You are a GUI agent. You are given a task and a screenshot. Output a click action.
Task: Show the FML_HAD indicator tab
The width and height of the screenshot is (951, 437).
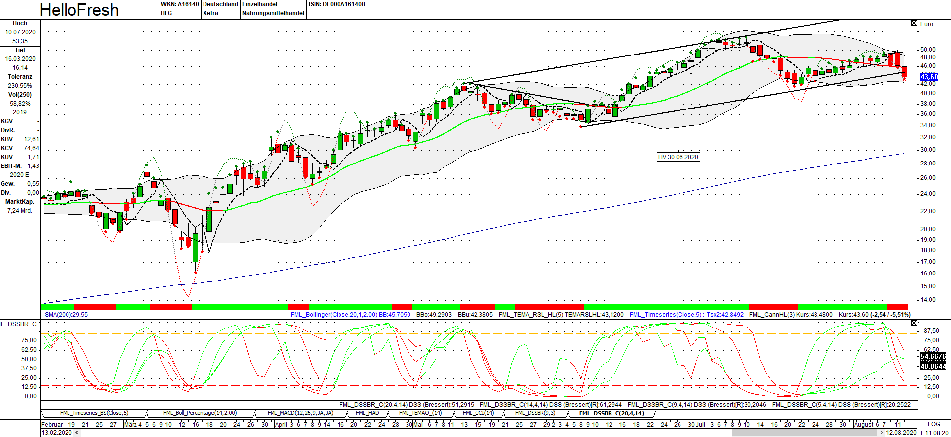(x=367, y=413)
